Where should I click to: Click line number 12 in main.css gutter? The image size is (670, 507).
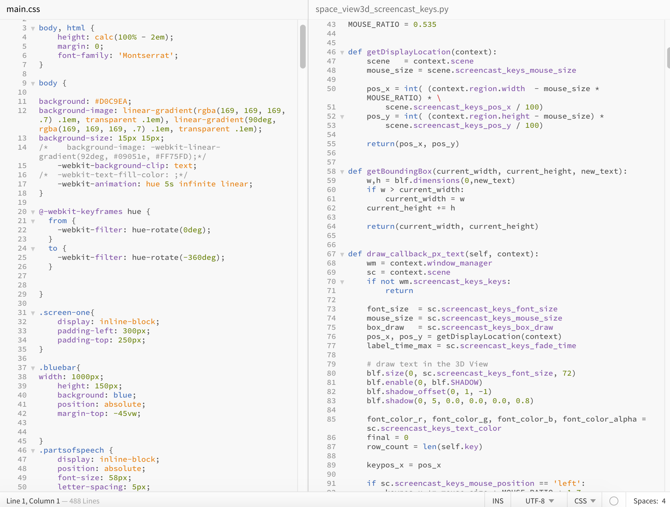[22, 111]
